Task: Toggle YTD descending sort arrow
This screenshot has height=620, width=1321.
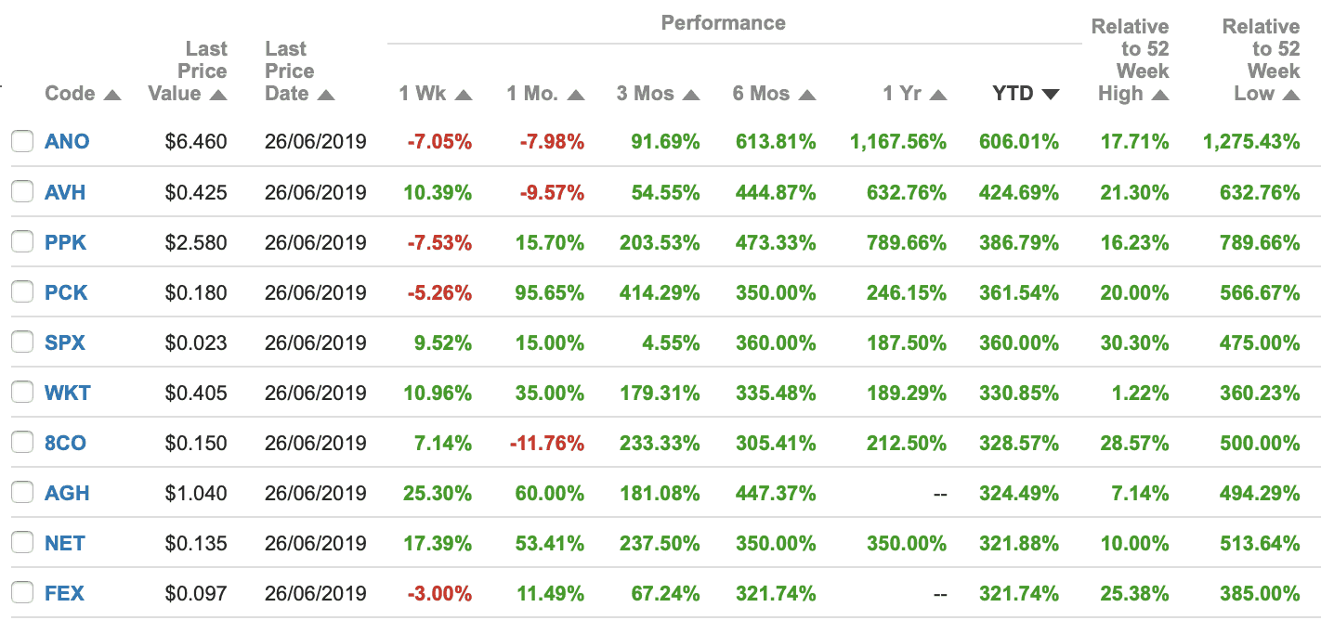Action: (1050, 95)
